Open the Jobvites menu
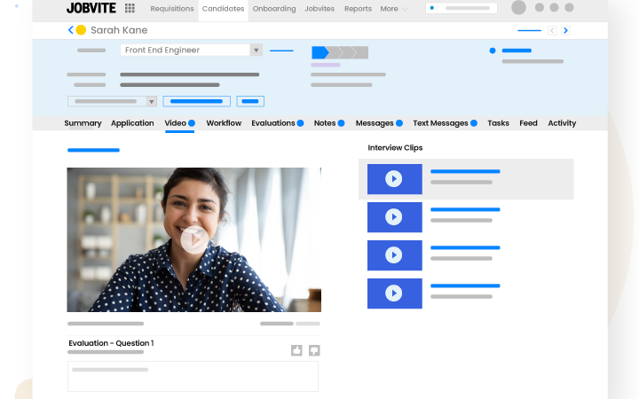This screenshot has height=399, width=639. pyautogui.click(x=319, y=9)
